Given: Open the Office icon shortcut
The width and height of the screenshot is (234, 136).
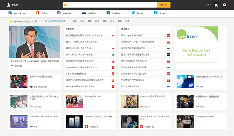Looking at the screenshot, I should (x=38, y=13).
